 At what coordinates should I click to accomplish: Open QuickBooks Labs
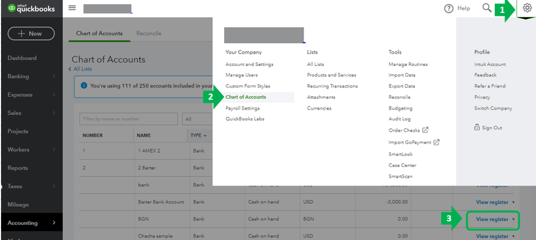click(245, 119)
